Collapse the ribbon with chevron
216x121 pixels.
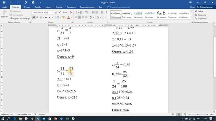pos(214,22)
